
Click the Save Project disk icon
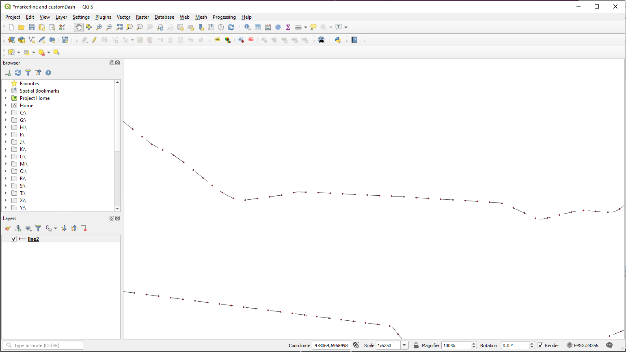32,27
